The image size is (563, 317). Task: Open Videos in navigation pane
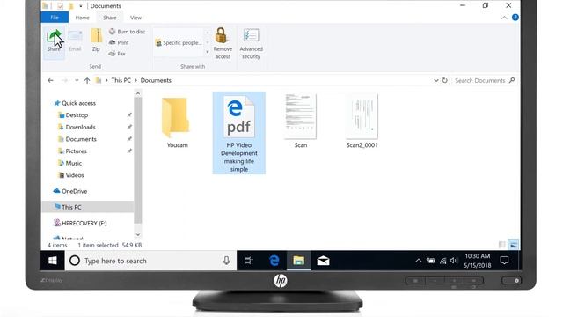(71, 175)
